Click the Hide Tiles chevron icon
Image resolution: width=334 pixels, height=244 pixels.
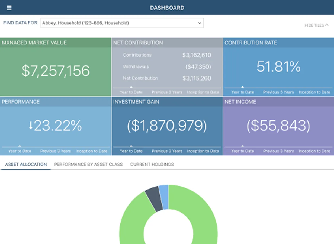tap(327, 25)
